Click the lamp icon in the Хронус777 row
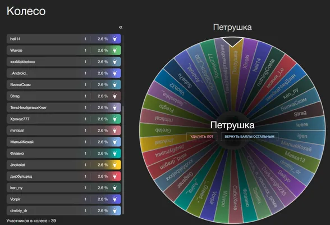 (x=114, y=119)
